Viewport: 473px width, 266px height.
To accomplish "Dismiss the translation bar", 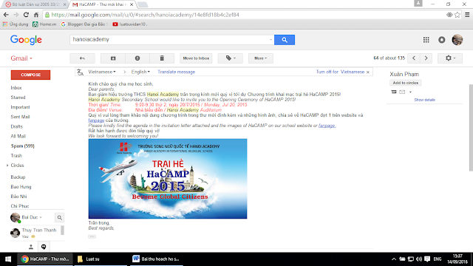I will pyautogui.click(x=368, y=72).
